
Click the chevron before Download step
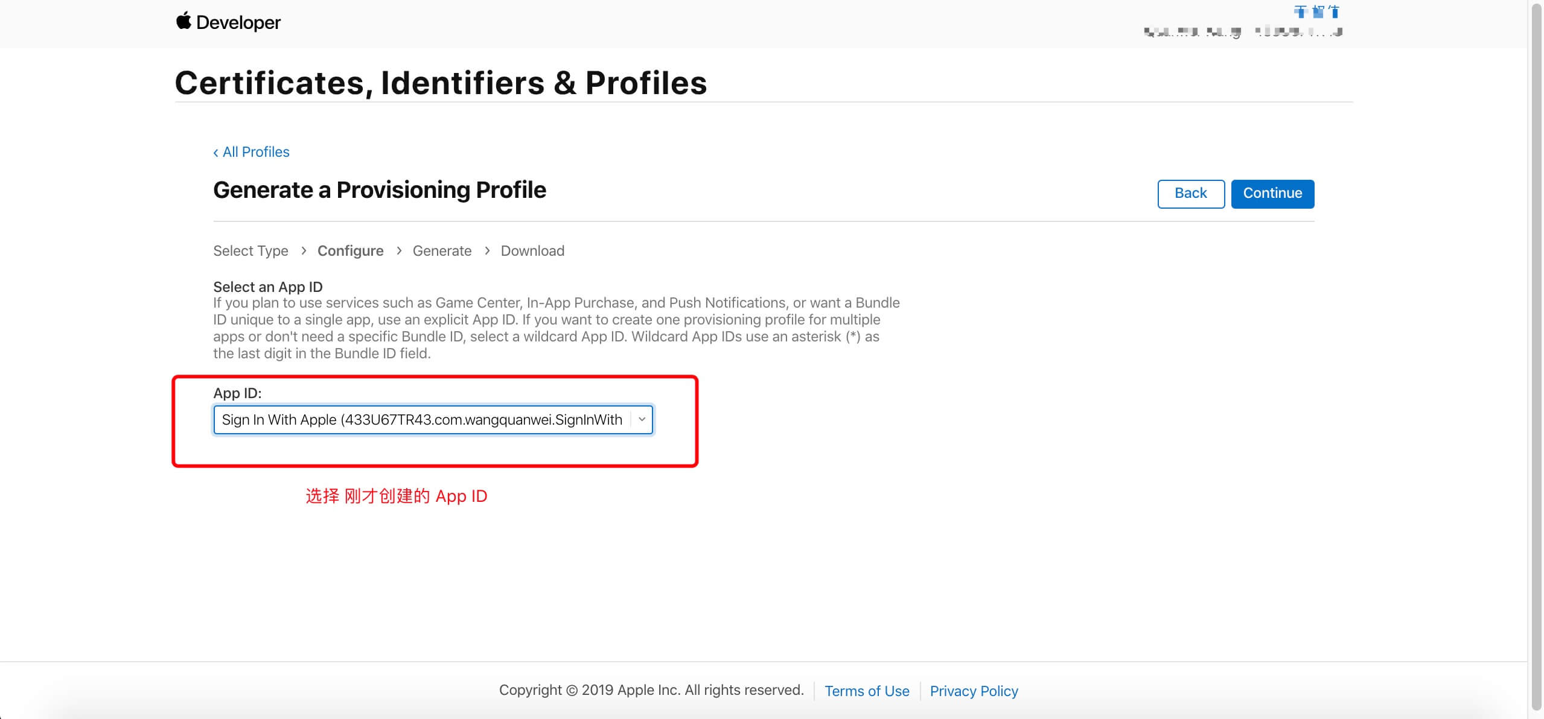pos(487,250)
